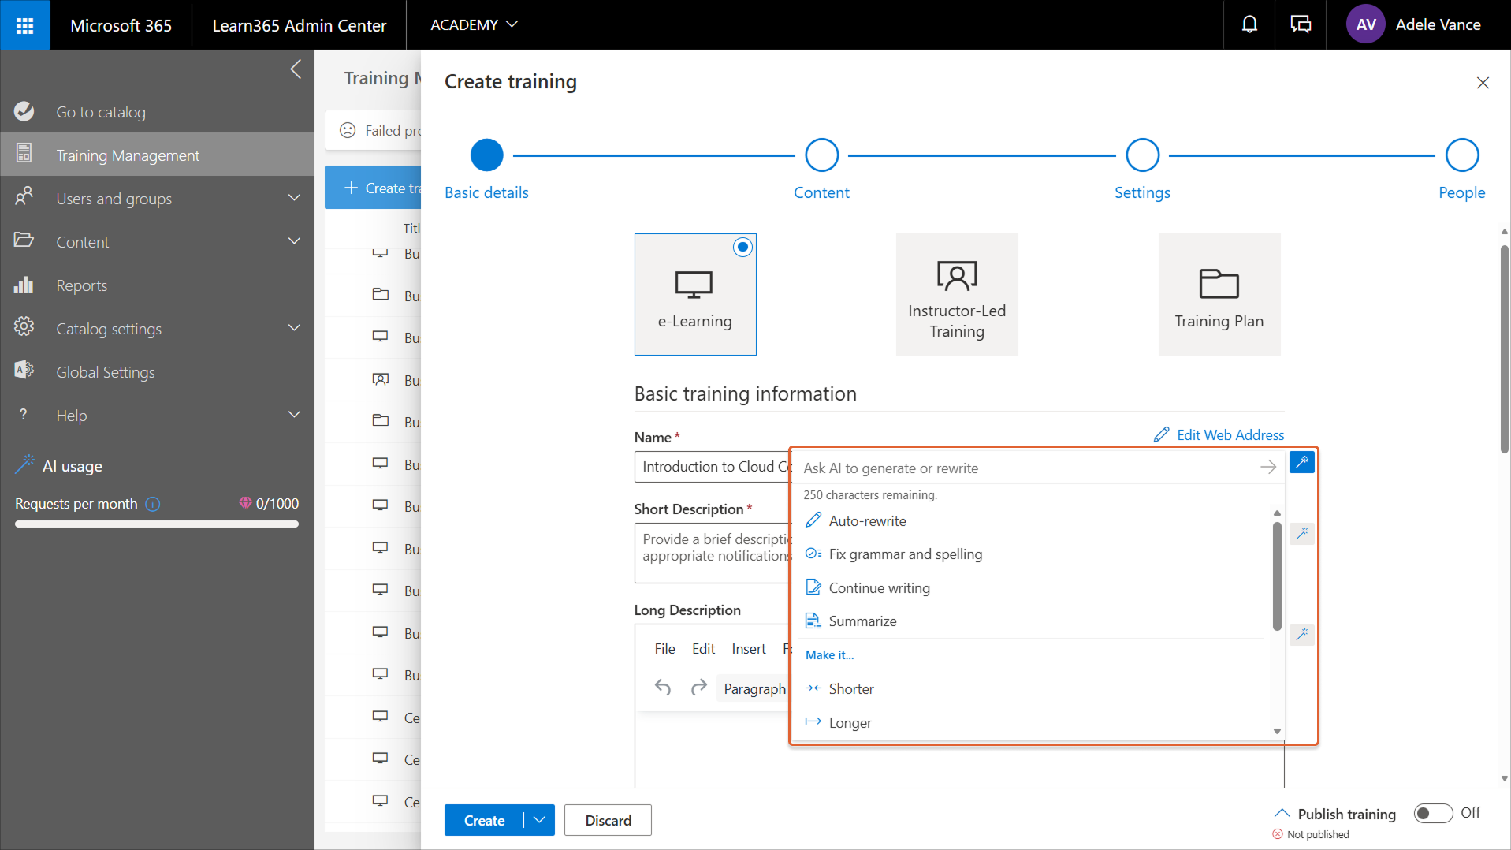Screen dimensions: 1511x850
Task: Submit the AI prompt arrow
Action: [x=1267, y=468]
